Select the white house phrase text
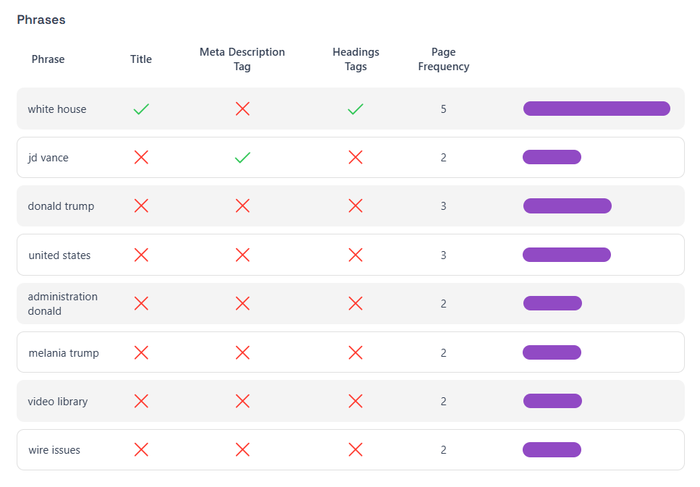This screenshot has height=487, width=700. point(57,109)
